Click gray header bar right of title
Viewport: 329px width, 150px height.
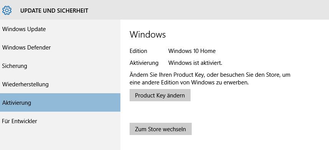(209, 10)
